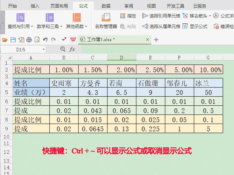This screenshot has height=175, width=234.
Task: Click the print preview icon
Action: (37, 40)
